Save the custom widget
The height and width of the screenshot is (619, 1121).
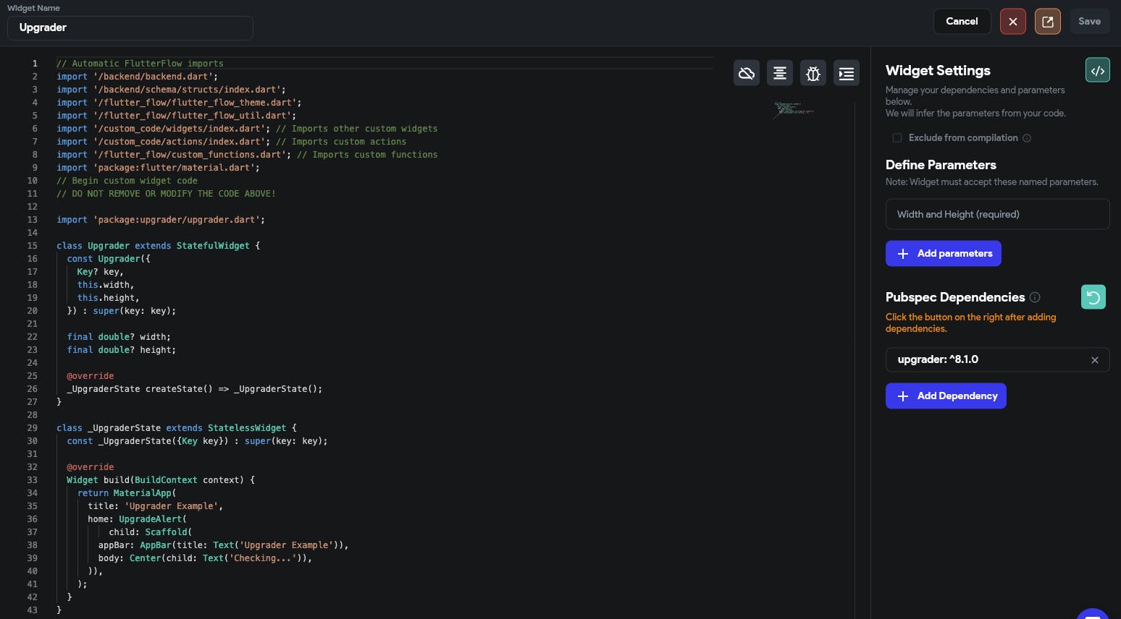pyautogui.click(x=1088, y=22)
